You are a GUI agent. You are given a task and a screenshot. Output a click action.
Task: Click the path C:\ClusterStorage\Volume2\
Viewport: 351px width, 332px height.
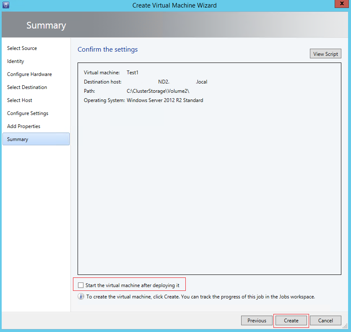(x=158, y=91)
